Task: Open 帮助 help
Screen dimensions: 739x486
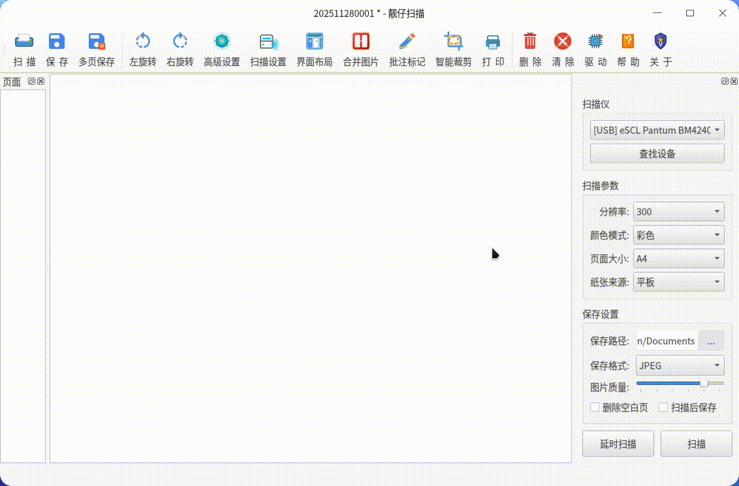Action: (x=628, y=42)
